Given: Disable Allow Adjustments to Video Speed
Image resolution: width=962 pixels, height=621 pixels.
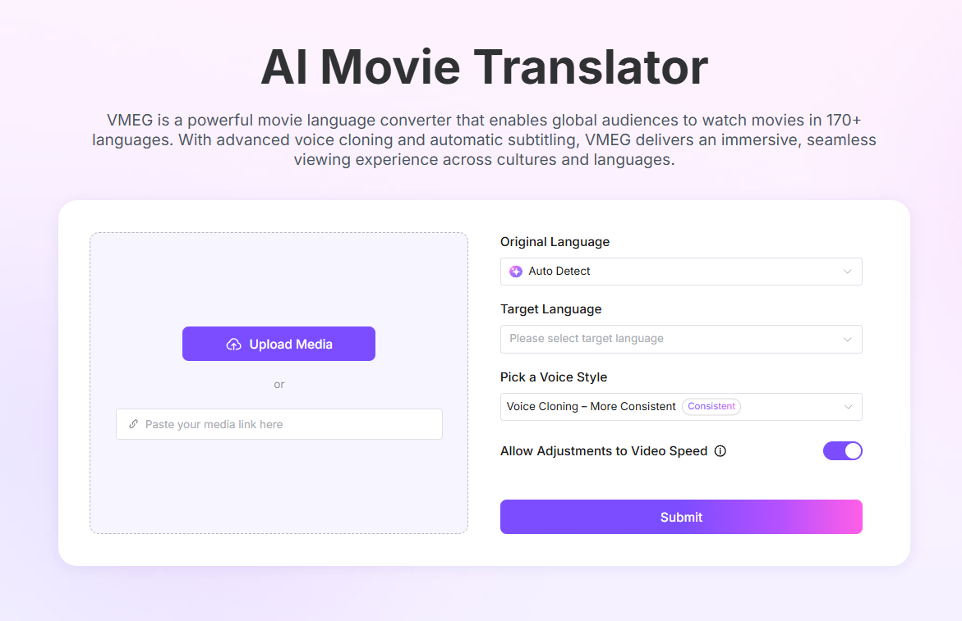Looking at the screenshot, I should click(843, 450).
